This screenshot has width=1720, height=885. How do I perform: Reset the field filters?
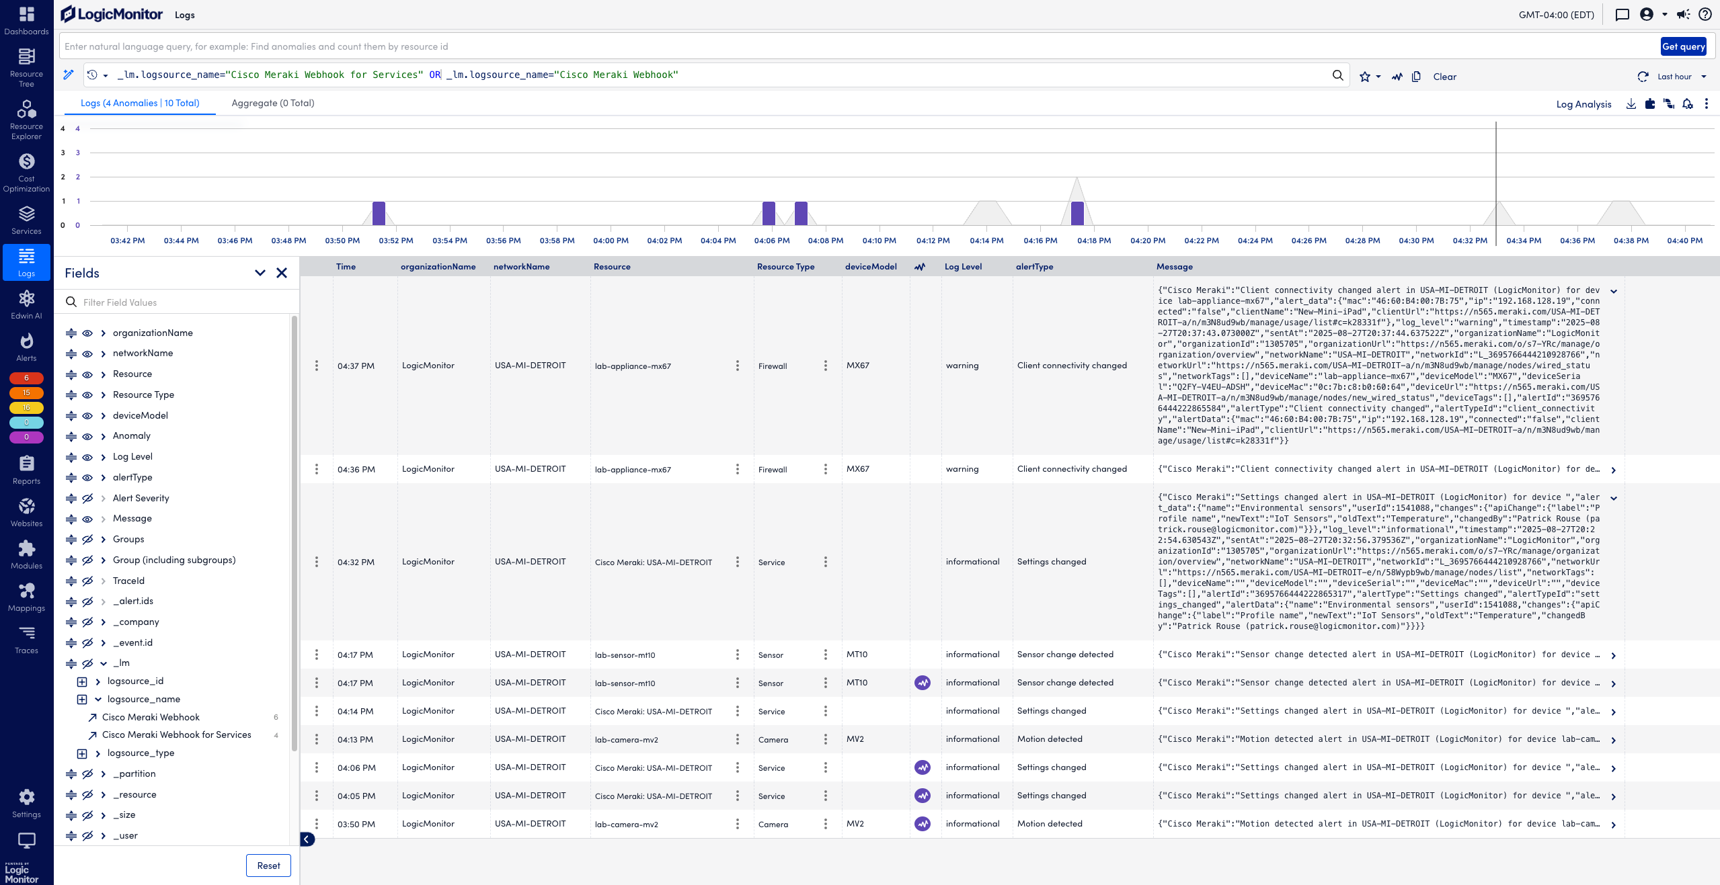click(x=268, y=866)
